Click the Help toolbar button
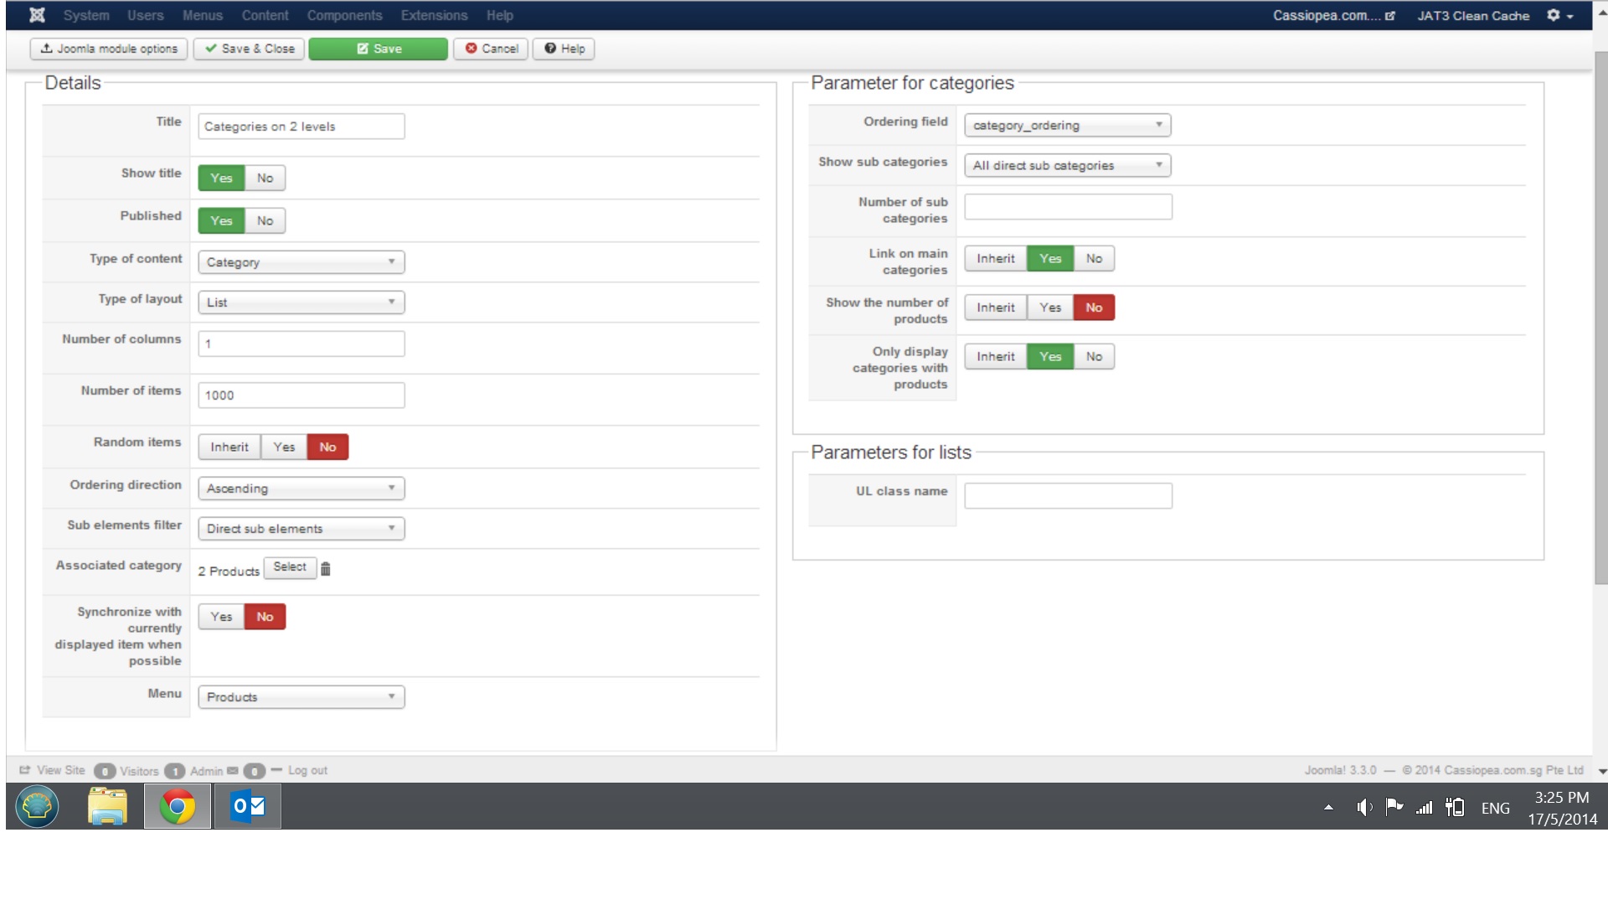1608x905 pixels. (564, 49)
